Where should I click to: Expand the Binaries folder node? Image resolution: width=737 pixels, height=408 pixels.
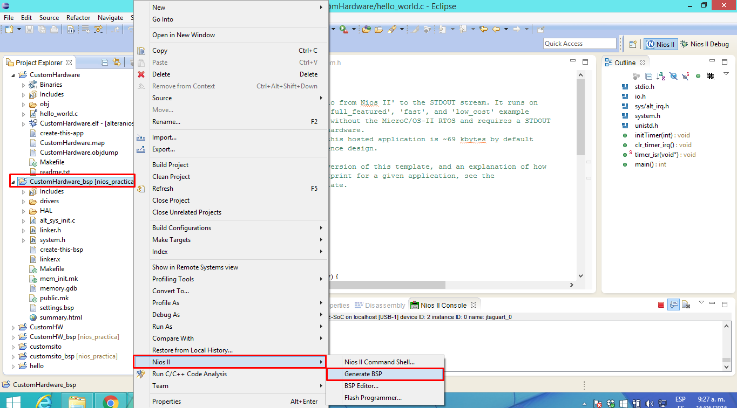24,85
